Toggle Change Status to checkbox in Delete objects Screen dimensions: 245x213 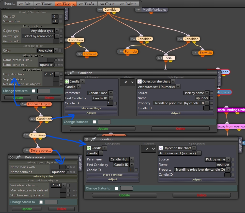(x=41, y=202)
